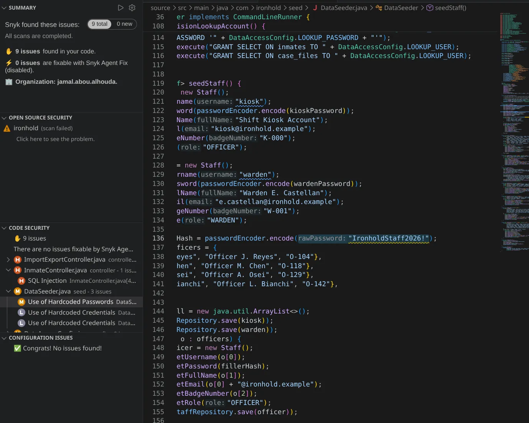
Task: Click line number 150 in the gutter
Action: coord(158,366)
